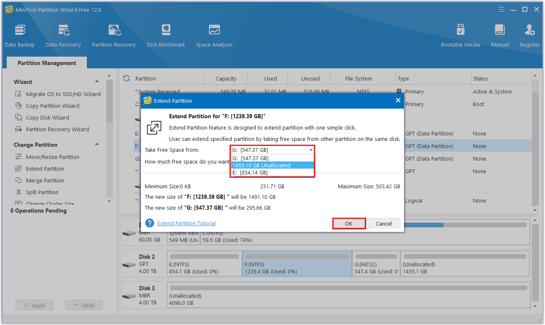Open Partition Recovery from toolbar
Image resolution: width=545 pixels, height=325 pixels.
tap(114, 36)
